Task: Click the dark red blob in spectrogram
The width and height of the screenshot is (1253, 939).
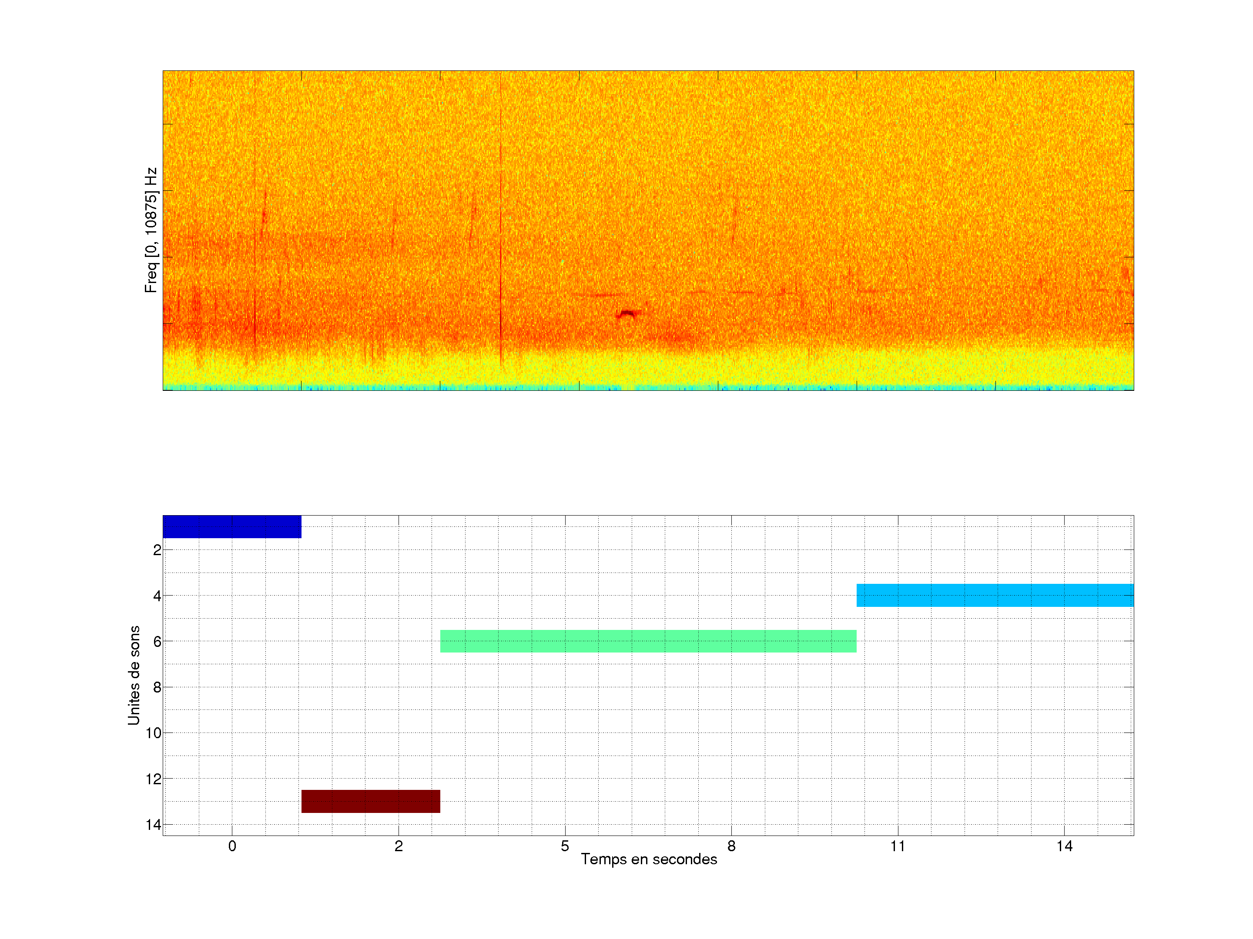Action: (626, 313)
